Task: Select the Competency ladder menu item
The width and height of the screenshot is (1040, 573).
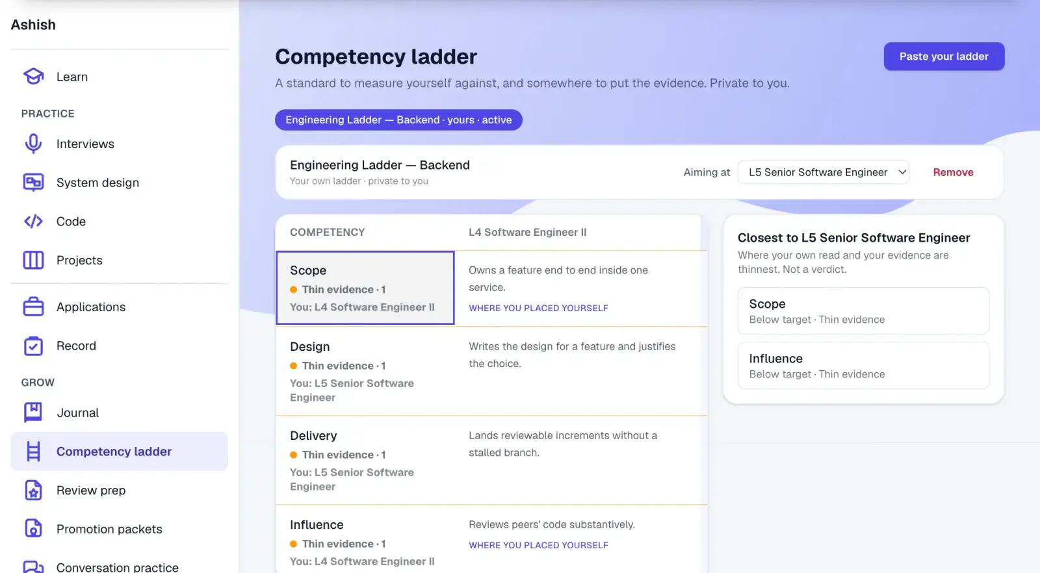Action: pos(120,452)
